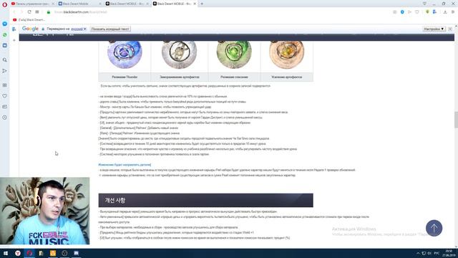Image resolution: width=458 pixels, height=258 pixels.
Task: Open a new browser tab with plus button
Action: tap(202, 4)
